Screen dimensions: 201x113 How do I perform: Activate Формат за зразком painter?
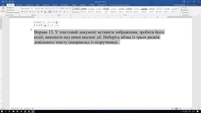(13, 13)
